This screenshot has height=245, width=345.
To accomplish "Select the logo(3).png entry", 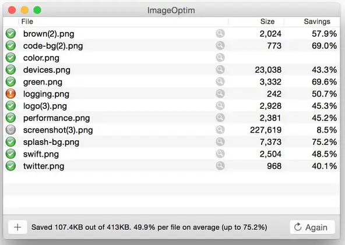I will point(171,106).
